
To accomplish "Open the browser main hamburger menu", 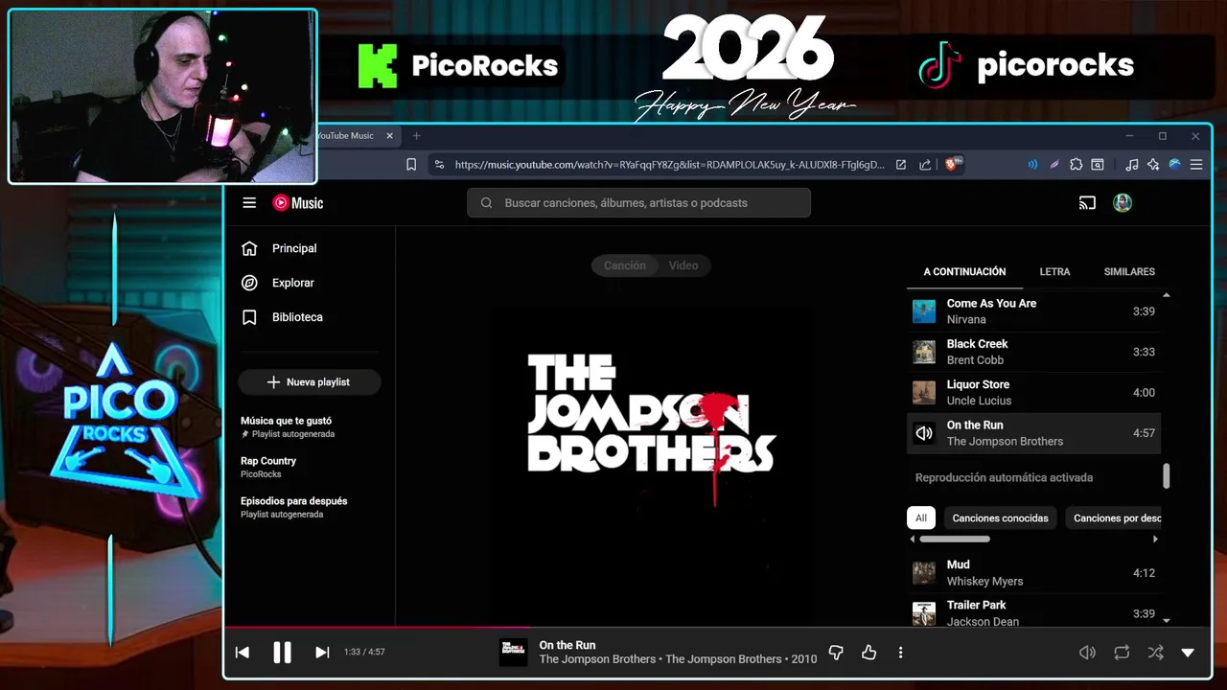I will pyautogui.click(x=1196, y=165).
